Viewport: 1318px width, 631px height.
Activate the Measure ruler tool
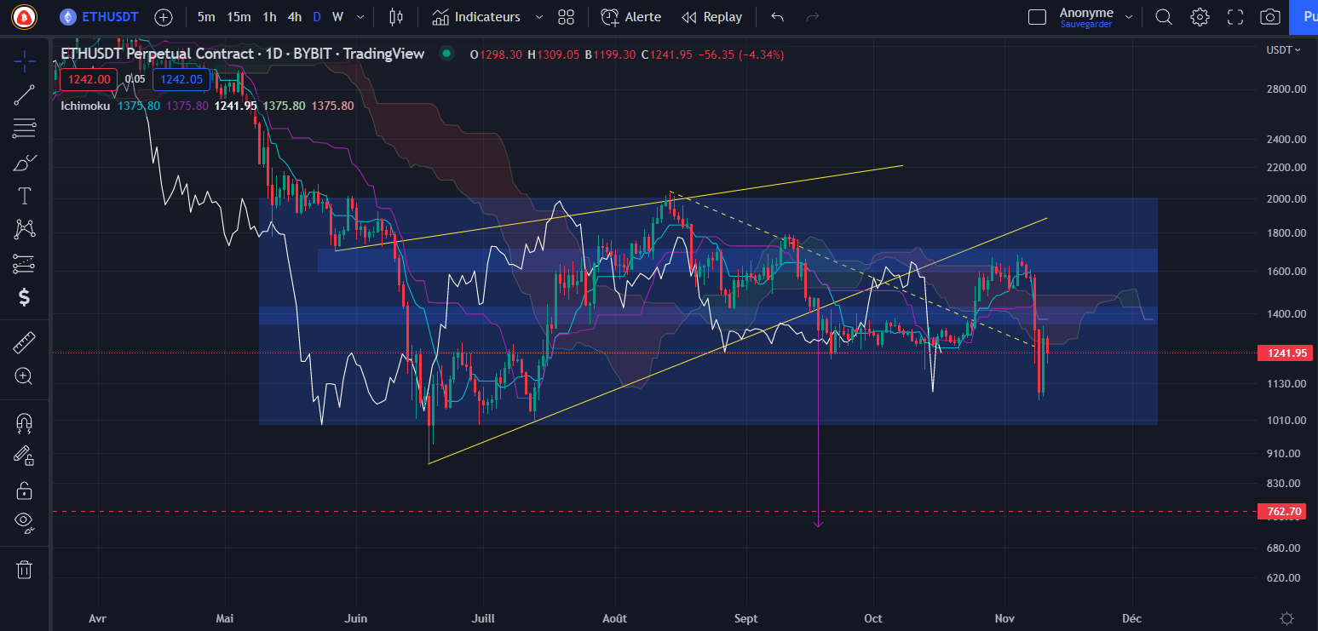point(24,343)
